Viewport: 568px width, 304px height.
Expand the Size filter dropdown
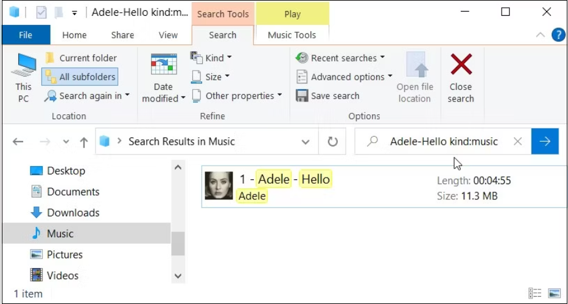[x=210, y=77]
